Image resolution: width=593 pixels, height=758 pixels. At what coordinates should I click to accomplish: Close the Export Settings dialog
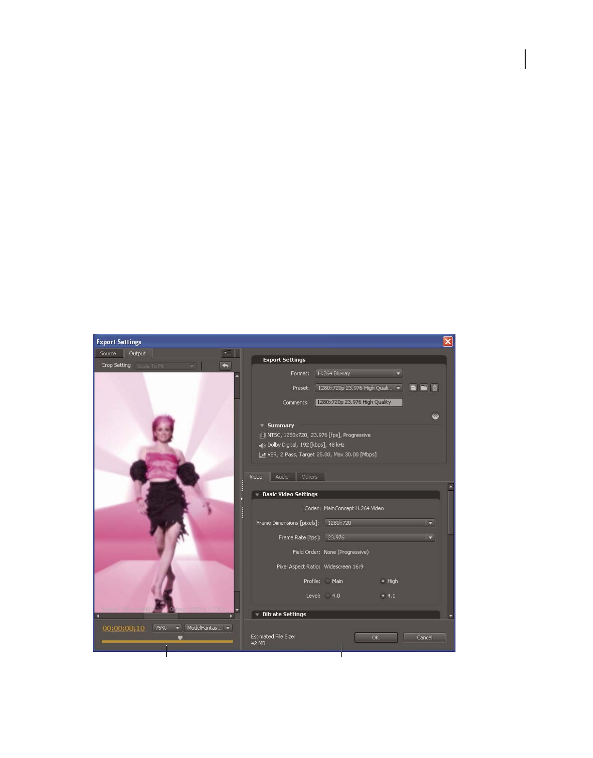tap(448, 342)
